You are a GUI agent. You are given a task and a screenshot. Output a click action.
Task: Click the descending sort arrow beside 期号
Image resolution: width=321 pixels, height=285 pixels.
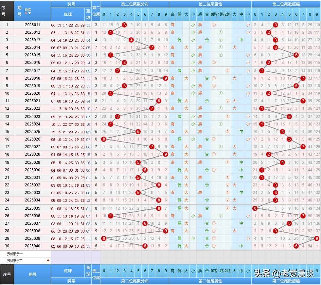pos(30,13)
